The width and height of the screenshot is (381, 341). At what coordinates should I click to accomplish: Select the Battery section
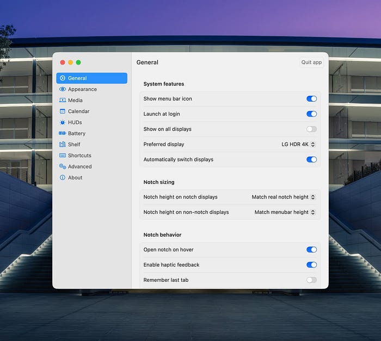pyautogui.click(x=91, y=133)
